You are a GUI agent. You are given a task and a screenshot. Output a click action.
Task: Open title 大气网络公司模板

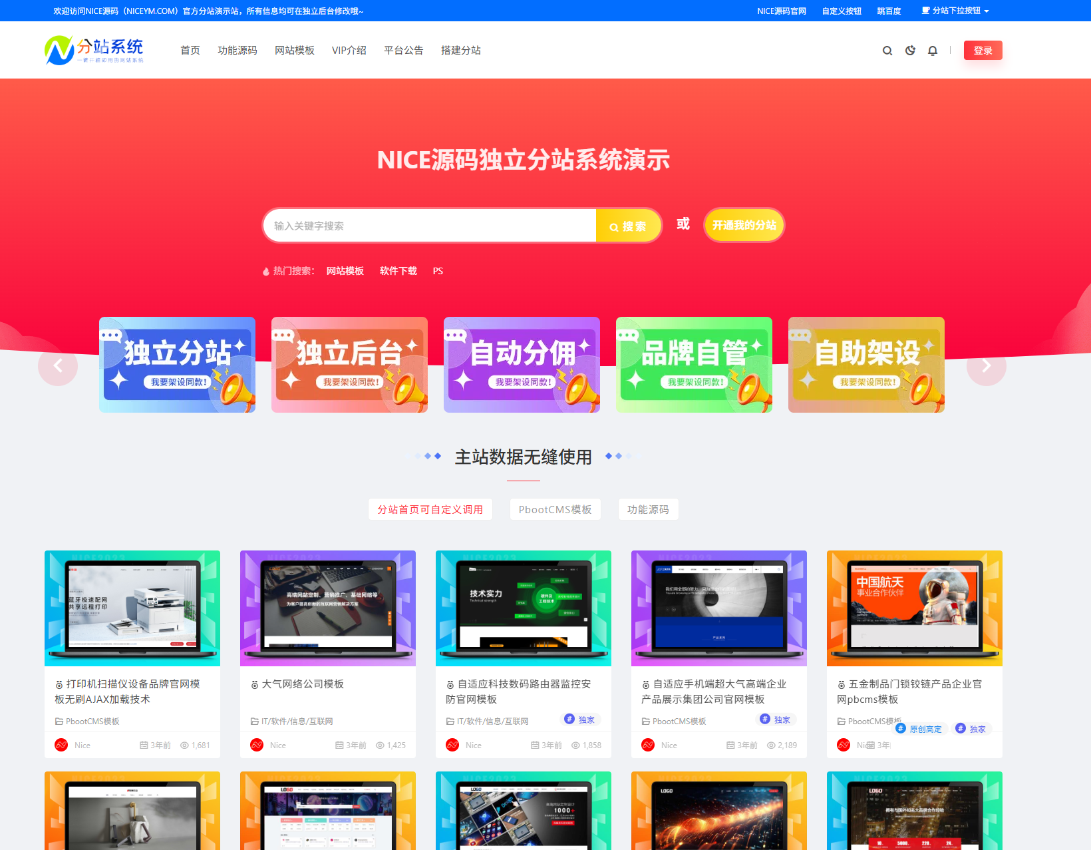coord(303,684)
